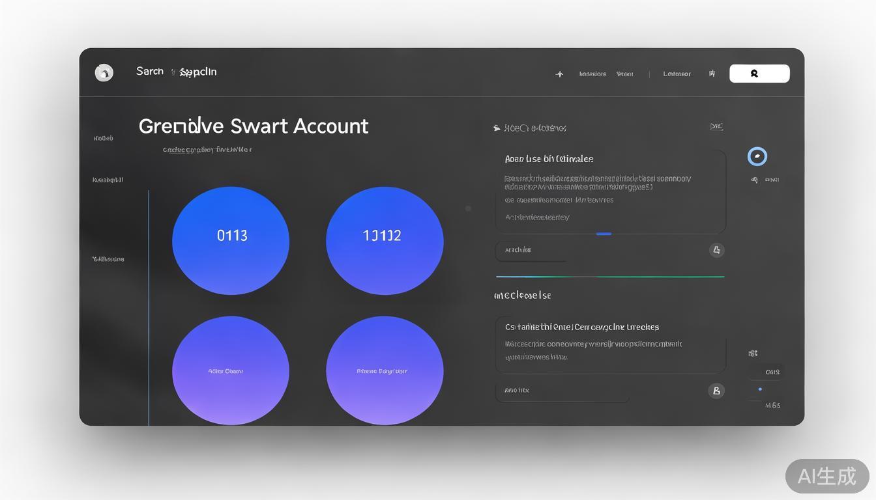Image resolution: width=876 pixels, height=500 pixels.
Task: Click the blue-green progress bar in right panel
Action: click(610, 277)
